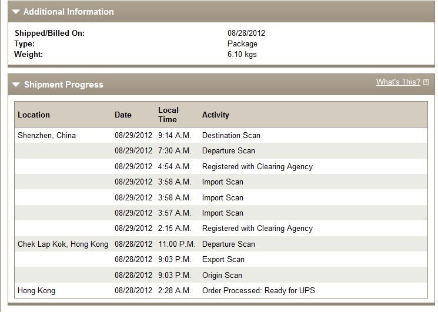Image resolution: width=438 pixels, height=312 pixels.
Task: Click the 6.10 kgs weight value
Action: point(242,55)
